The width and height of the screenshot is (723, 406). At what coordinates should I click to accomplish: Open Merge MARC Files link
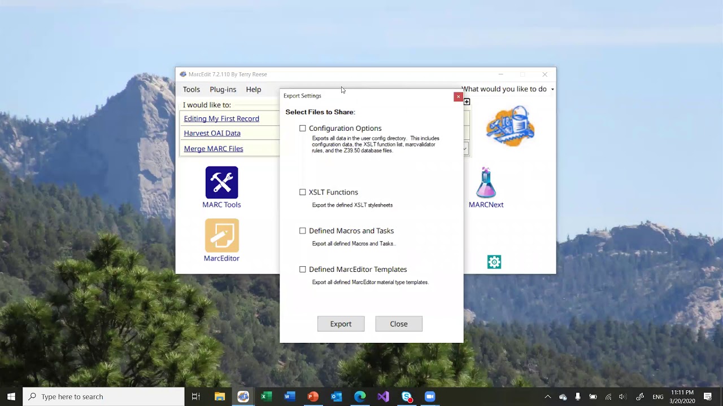click(x=214, y=149)
